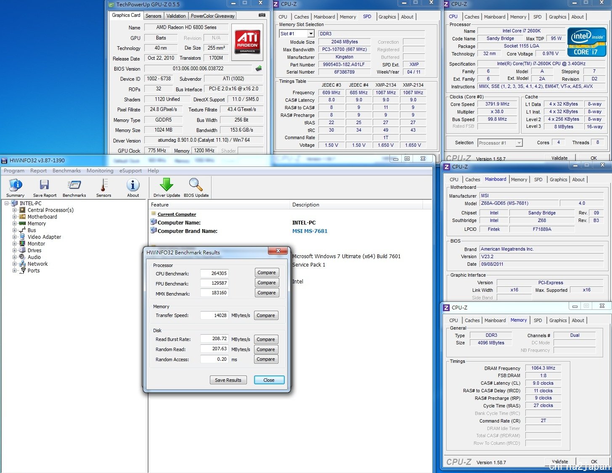Compare the FPU Benchmark result
Viewport: 612px width, 473px height.
point(267,283)
